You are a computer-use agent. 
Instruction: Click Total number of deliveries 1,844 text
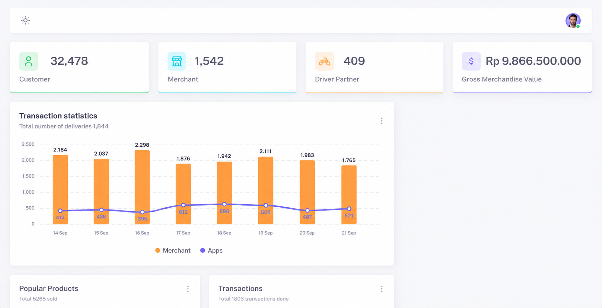[x=64, y=126]
